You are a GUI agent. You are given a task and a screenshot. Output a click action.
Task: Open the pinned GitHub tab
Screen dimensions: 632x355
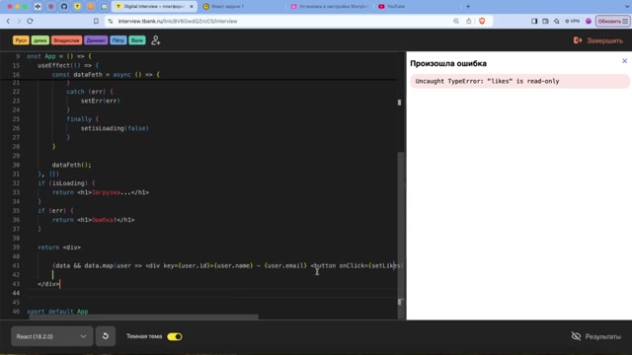pos(64,7)
